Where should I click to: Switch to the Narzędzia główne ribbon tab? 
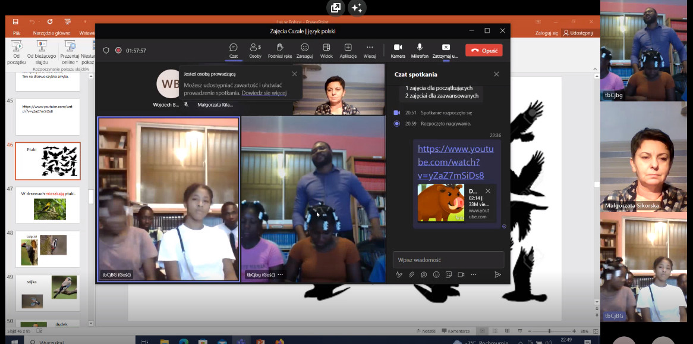(x=52, y=33)
